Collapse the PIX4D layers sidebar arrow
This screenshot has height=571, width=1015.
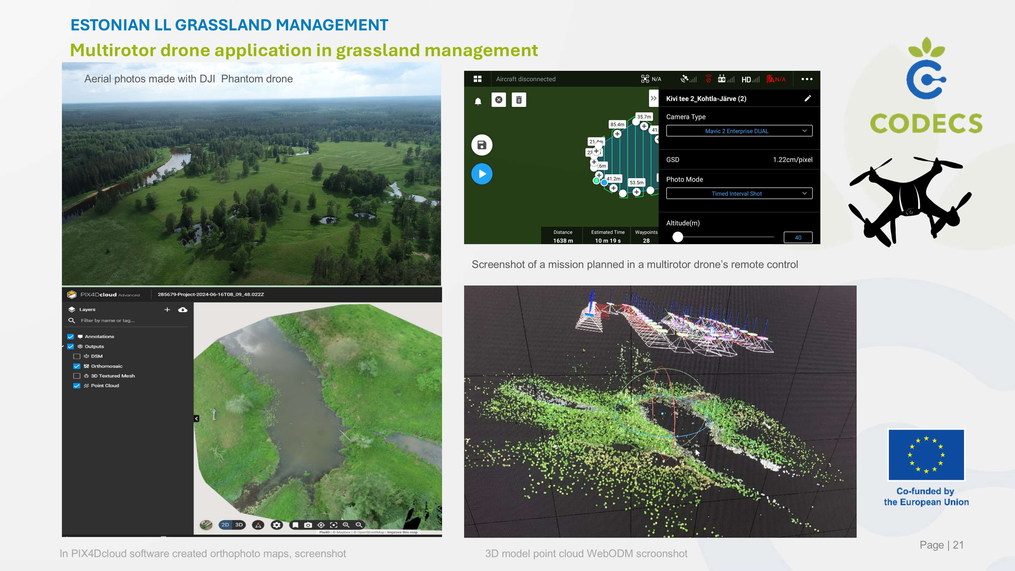196,418
